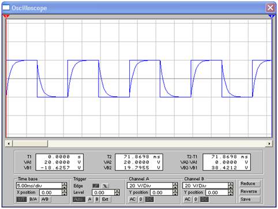Decrease Channel B Y position down arrow
The height and width of the screenshot is (209, 278).
[x=231, y=194]
